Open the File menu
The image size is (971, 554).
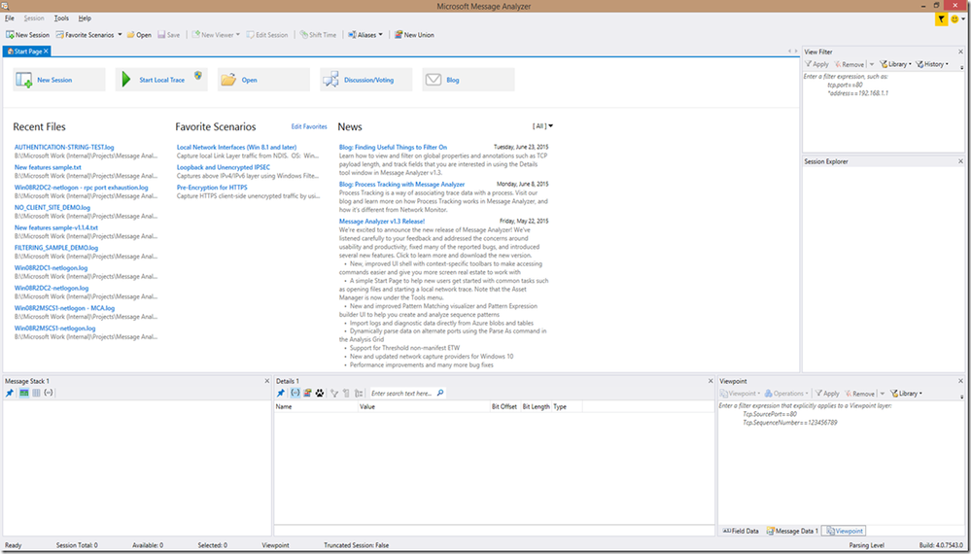point(10,18)
